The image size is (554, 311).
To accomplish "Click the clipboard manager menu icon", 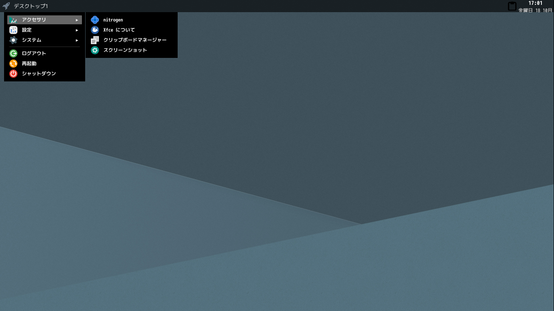I will [95, 40].
